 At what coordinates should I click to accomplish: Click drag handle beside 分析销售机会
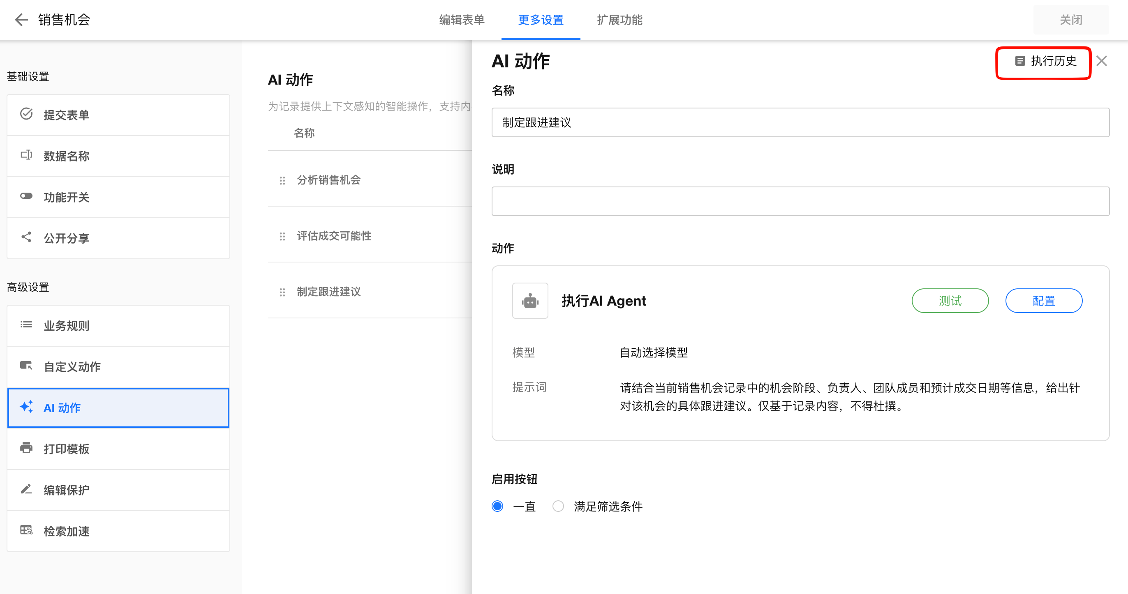point(282,180)
